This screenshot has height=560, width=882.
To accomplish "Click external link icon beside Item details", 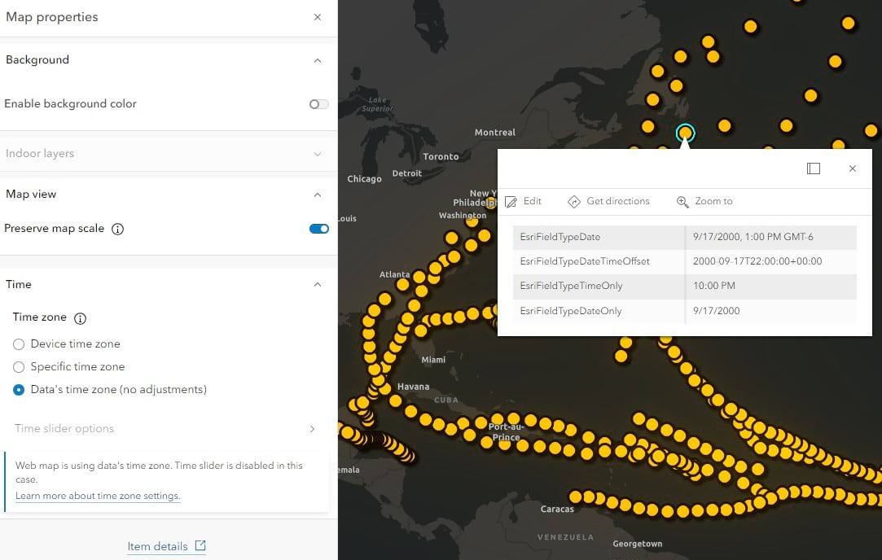I will [x=200, y=546].
